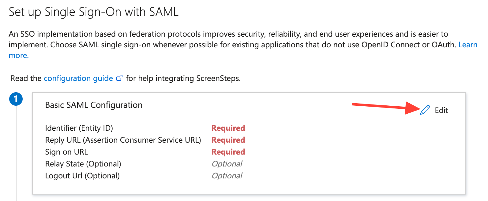Click external-link icon beside configuration guide
The height and width of the screenshot is (201, 488).
pyautogui.click(x=119, y=78)
